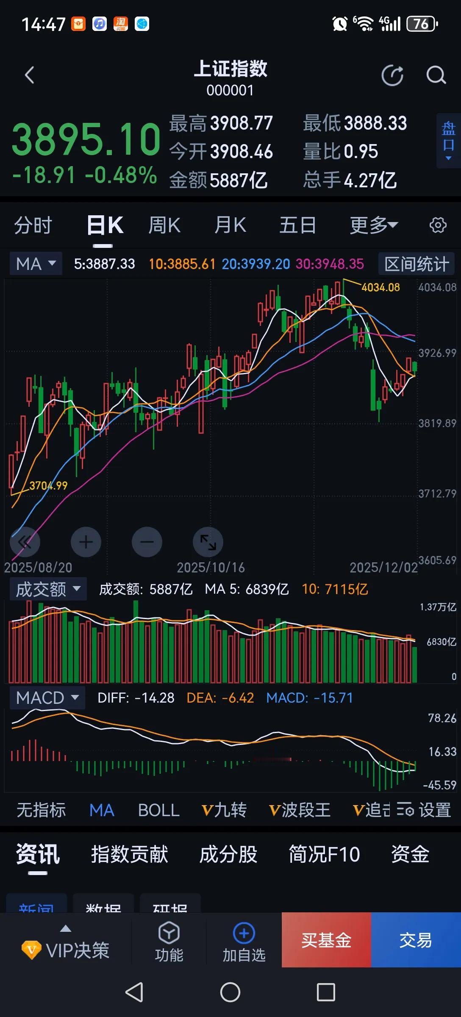
Task: Open the 功能 cube icon
Action: coord(169,942)
